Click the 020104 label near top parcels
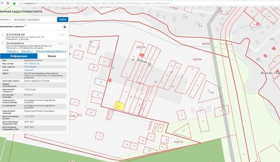This screenshot has height=162, width=280. point(140,47)
